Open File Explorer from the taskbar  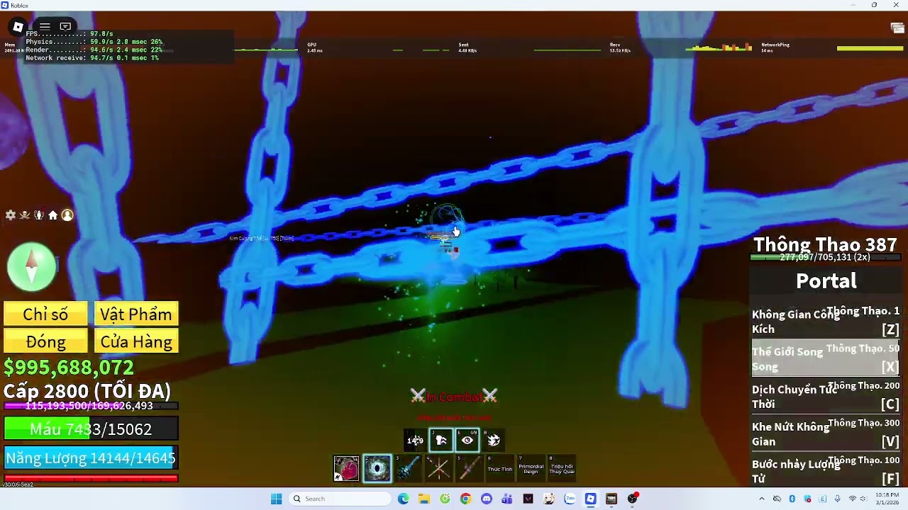pos(424,499)
